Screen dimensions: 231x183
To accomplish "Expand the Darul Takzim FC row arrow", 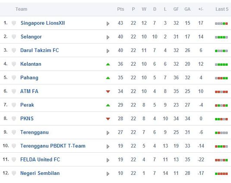I will (x=108, y=51).
